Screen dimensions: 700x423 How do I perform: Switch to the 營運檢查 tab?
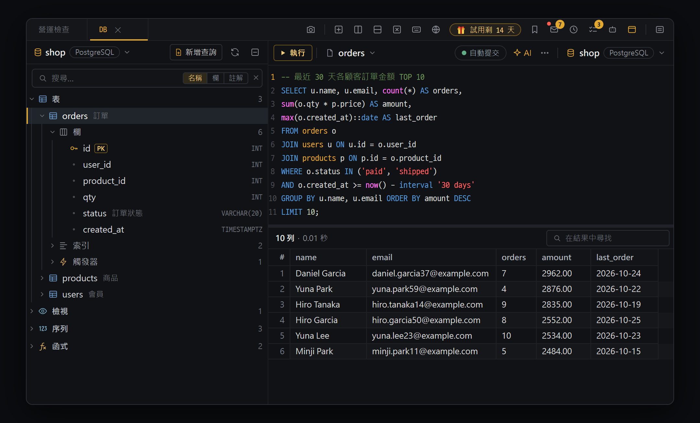[x=54, y=30]
